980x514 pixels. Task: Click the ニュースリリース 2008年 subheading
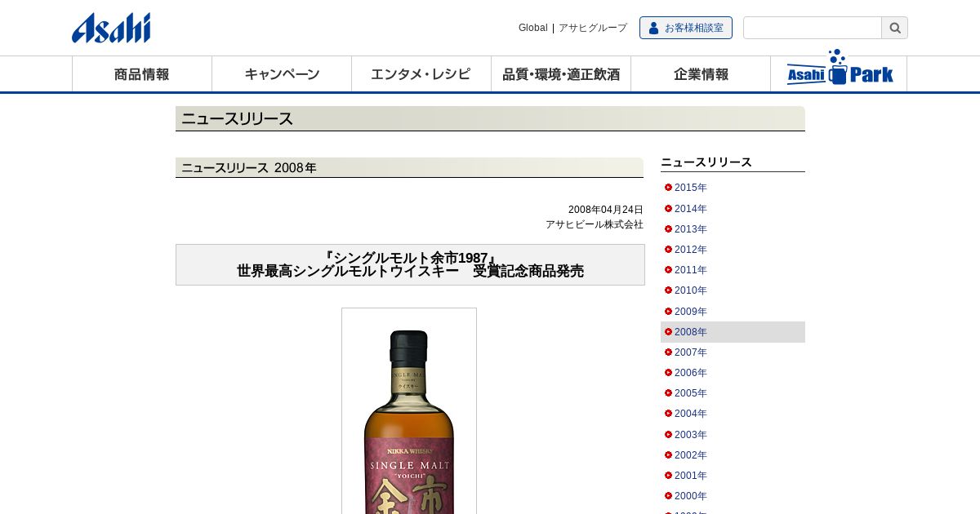(x=409, y=167)
